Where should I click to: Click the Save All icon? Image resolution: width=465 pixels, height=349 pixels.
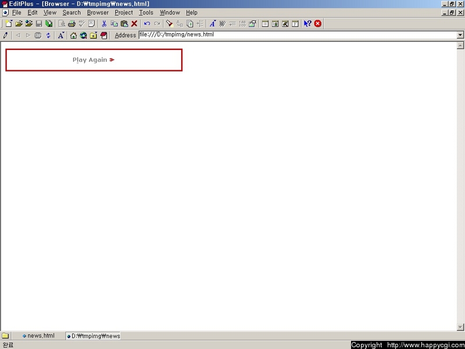pyautogui.click(x=49, y=23)
